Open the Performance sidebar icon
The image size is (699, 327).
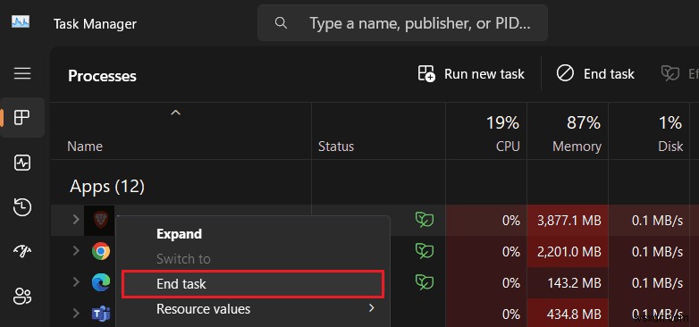(22, 163)
